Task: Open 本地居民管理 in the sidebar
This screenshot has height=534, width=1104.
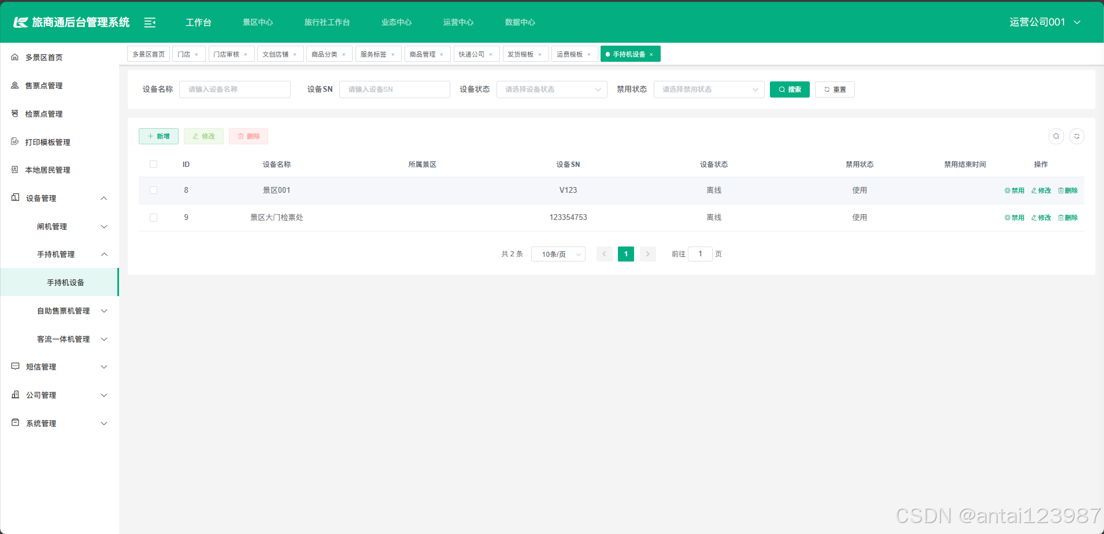Action: pyautogui.click(x=60, y=170)
